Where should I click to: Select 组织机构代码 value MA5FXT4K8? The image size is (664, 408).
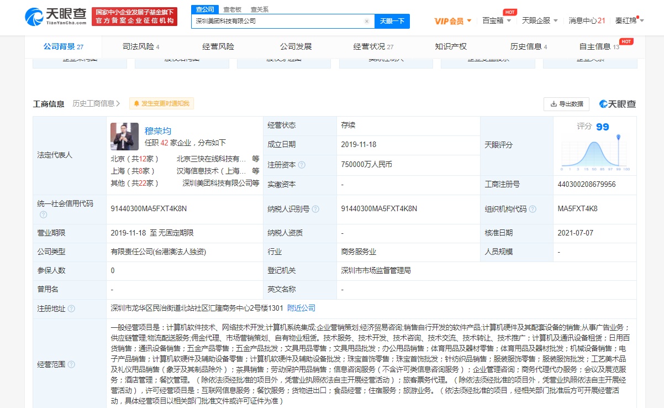point(578,208)
